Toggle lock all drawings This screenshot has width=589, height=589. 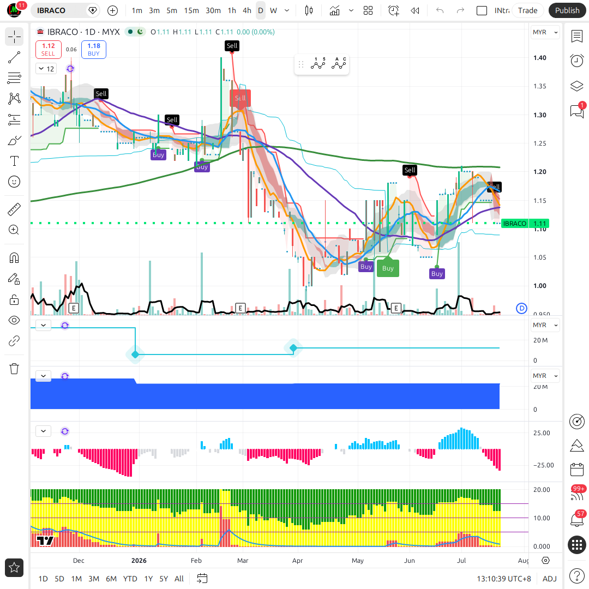point(14,300)
